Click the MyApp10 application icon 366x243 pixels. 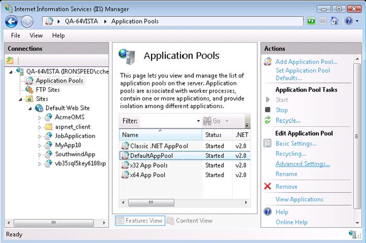[48, 145]
